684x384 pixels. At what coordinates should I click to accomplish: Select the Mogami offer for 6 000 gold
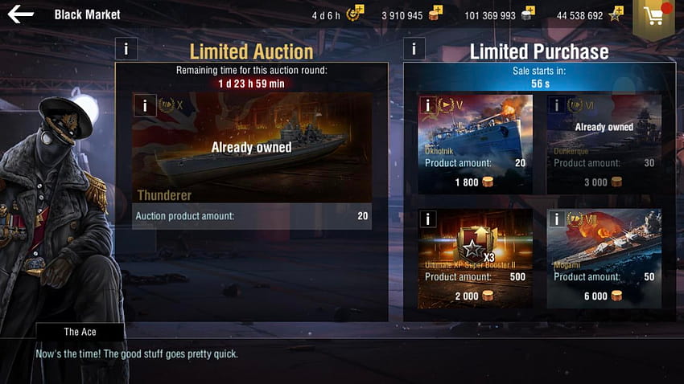click(604, 259)
